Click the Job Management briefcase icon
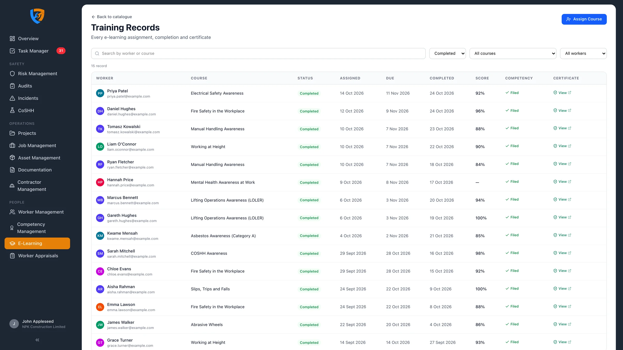 pos(12,145)
